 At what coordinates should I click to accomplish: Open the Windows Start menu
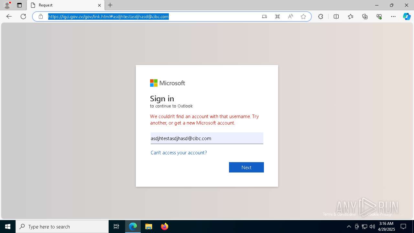8,227
